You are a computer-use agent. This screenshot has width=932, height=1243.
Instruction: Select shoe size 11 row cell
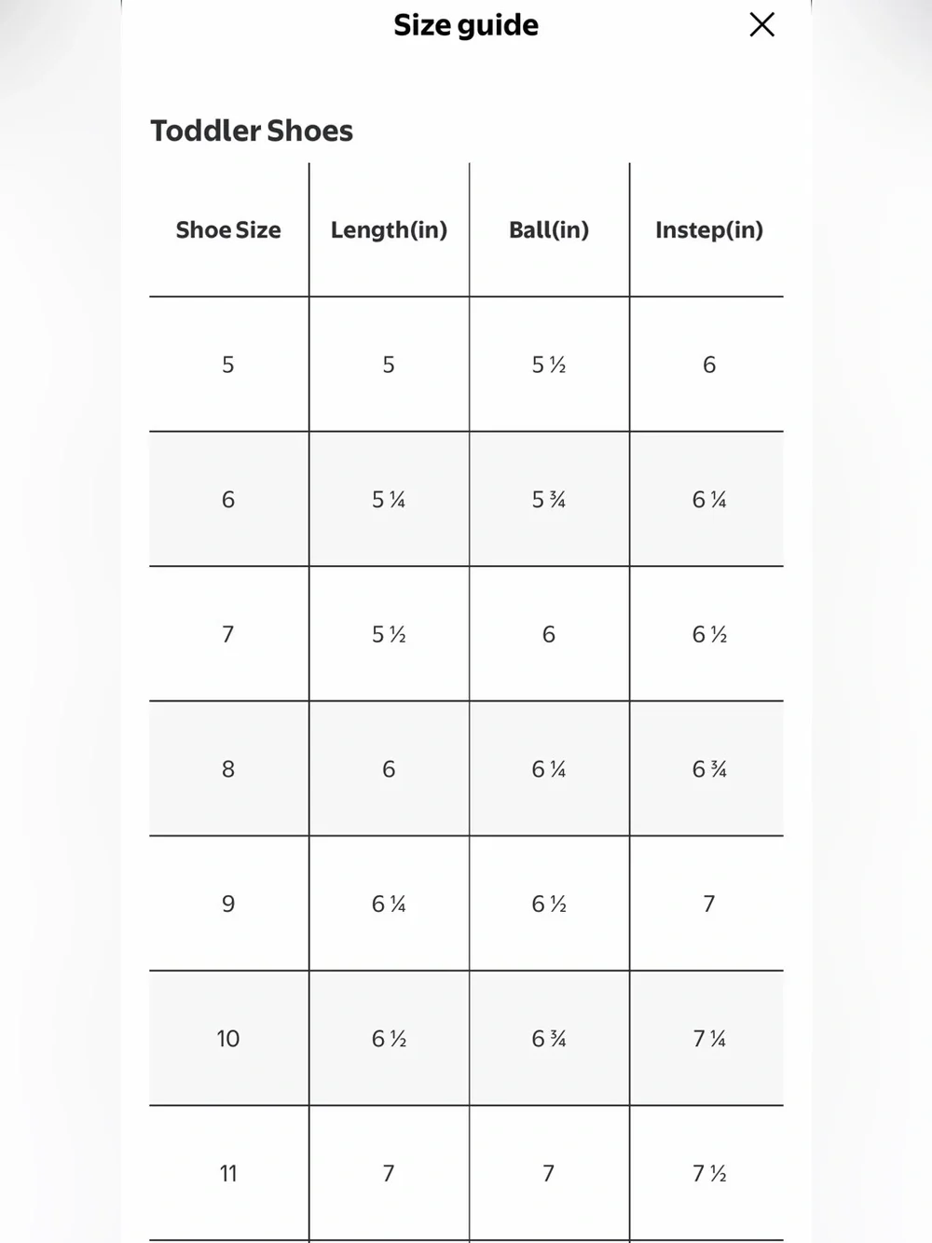click(x=228, y=1173)
